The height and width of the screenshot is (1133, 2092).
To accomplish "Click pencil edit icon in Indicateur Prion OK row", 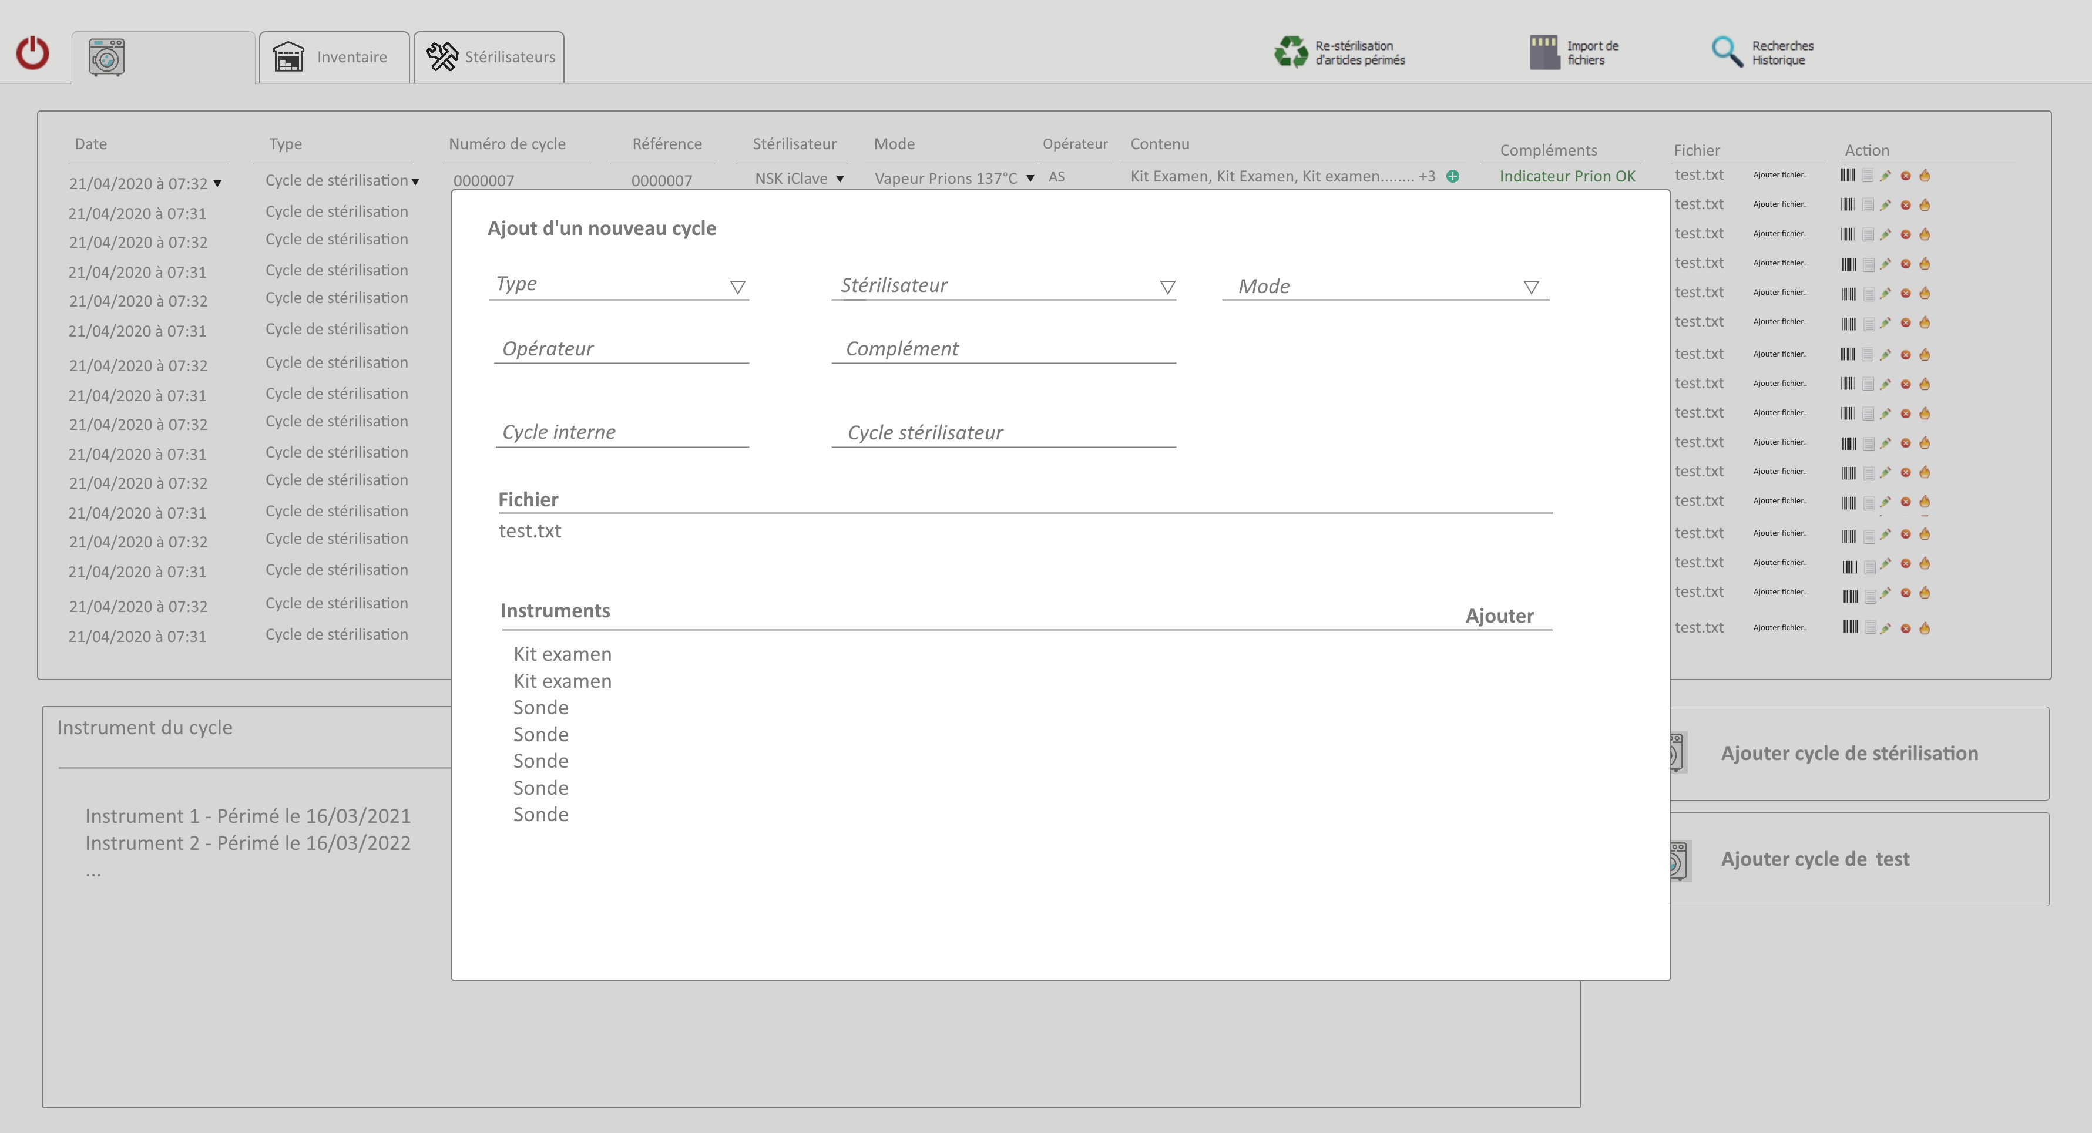I will coord(1886,176).
